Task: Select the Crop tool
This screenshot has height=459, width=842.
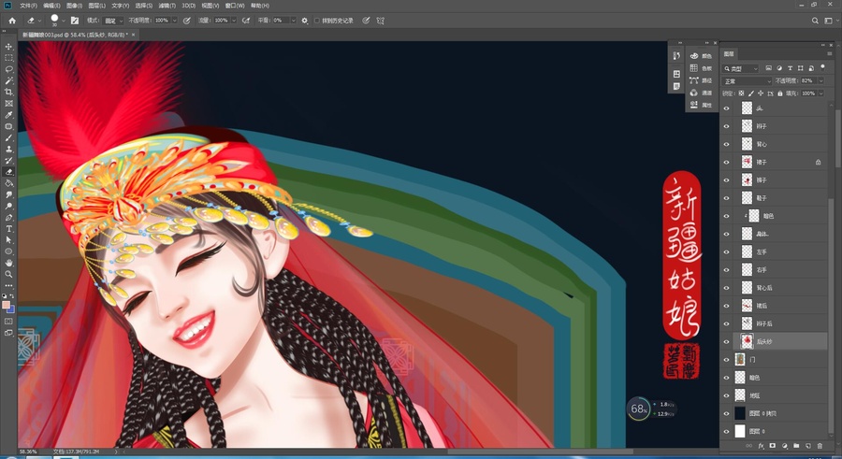Action: tap(8, 92)
